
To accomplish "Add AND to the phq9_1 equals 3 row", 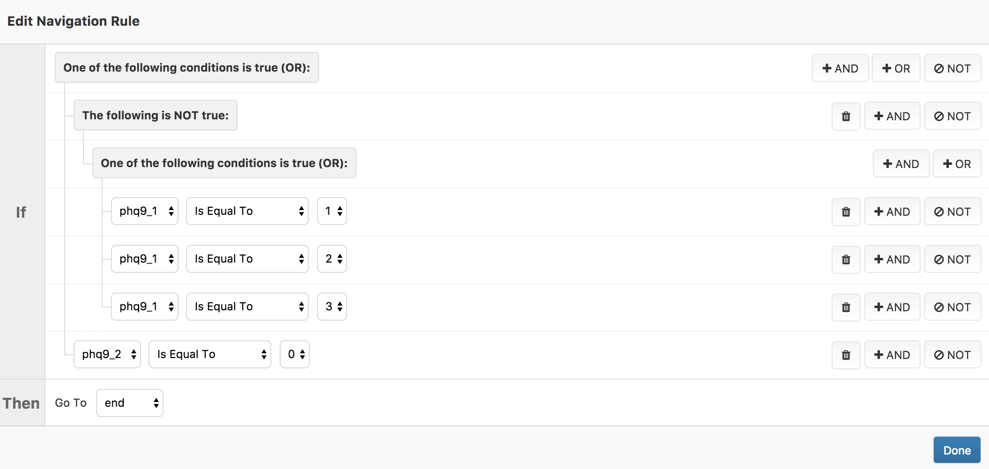I will click(892, 308).
